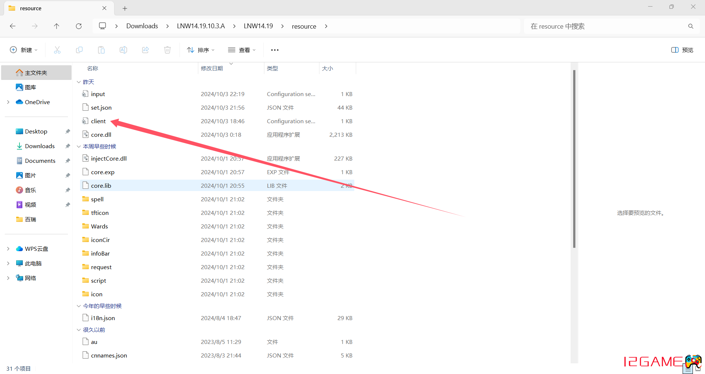Click the search magnifier icon

(x=691, y=26)
